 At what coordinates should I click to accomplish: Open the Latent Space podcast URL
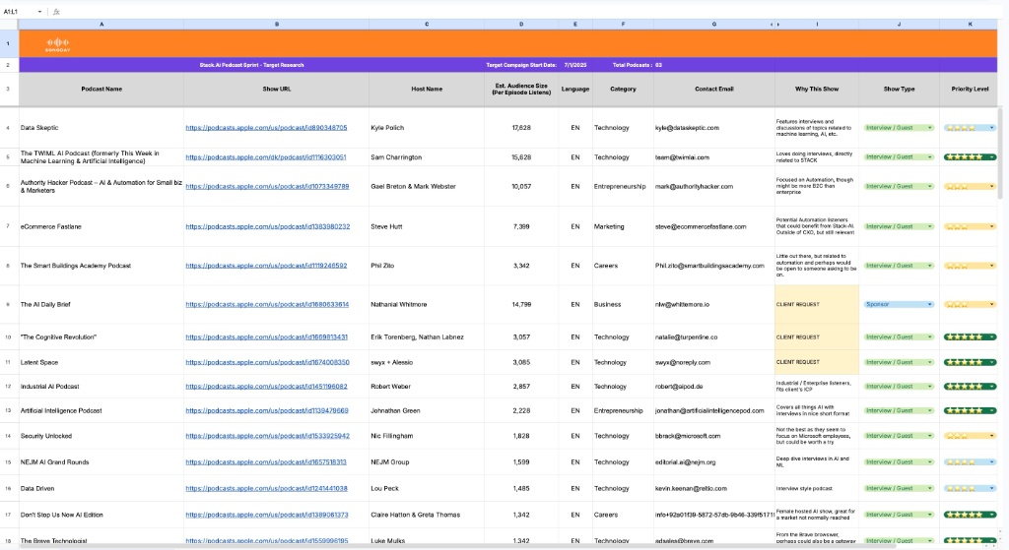point(265,362)
